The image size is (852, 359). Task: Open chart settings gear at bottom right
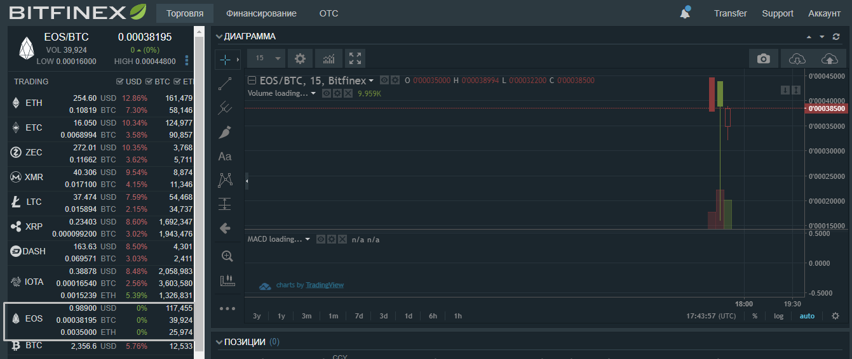tap(835, 316)
